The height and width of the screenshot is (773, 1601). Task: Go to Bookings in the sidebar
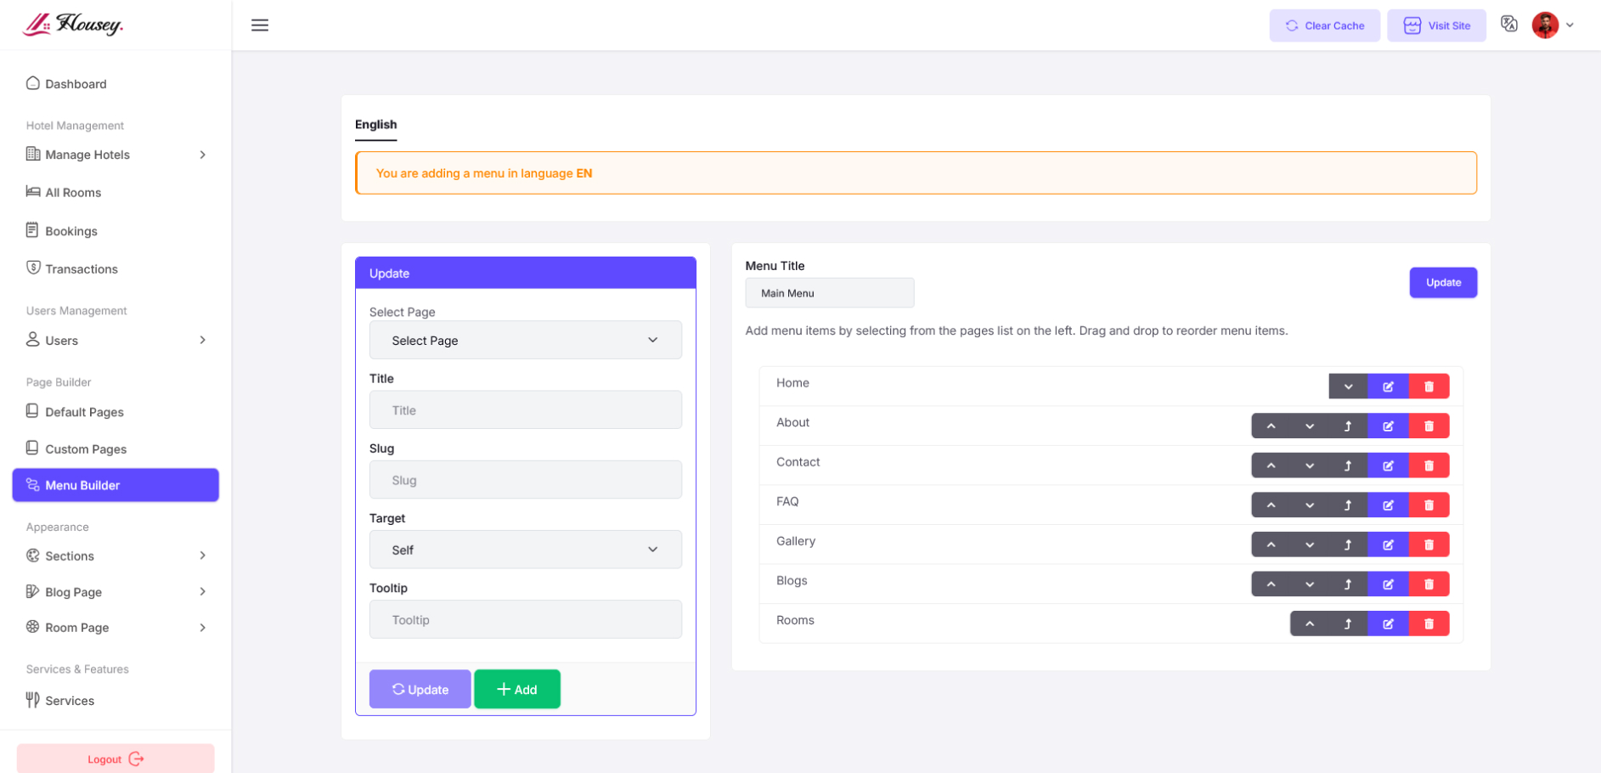pos(71,231)
